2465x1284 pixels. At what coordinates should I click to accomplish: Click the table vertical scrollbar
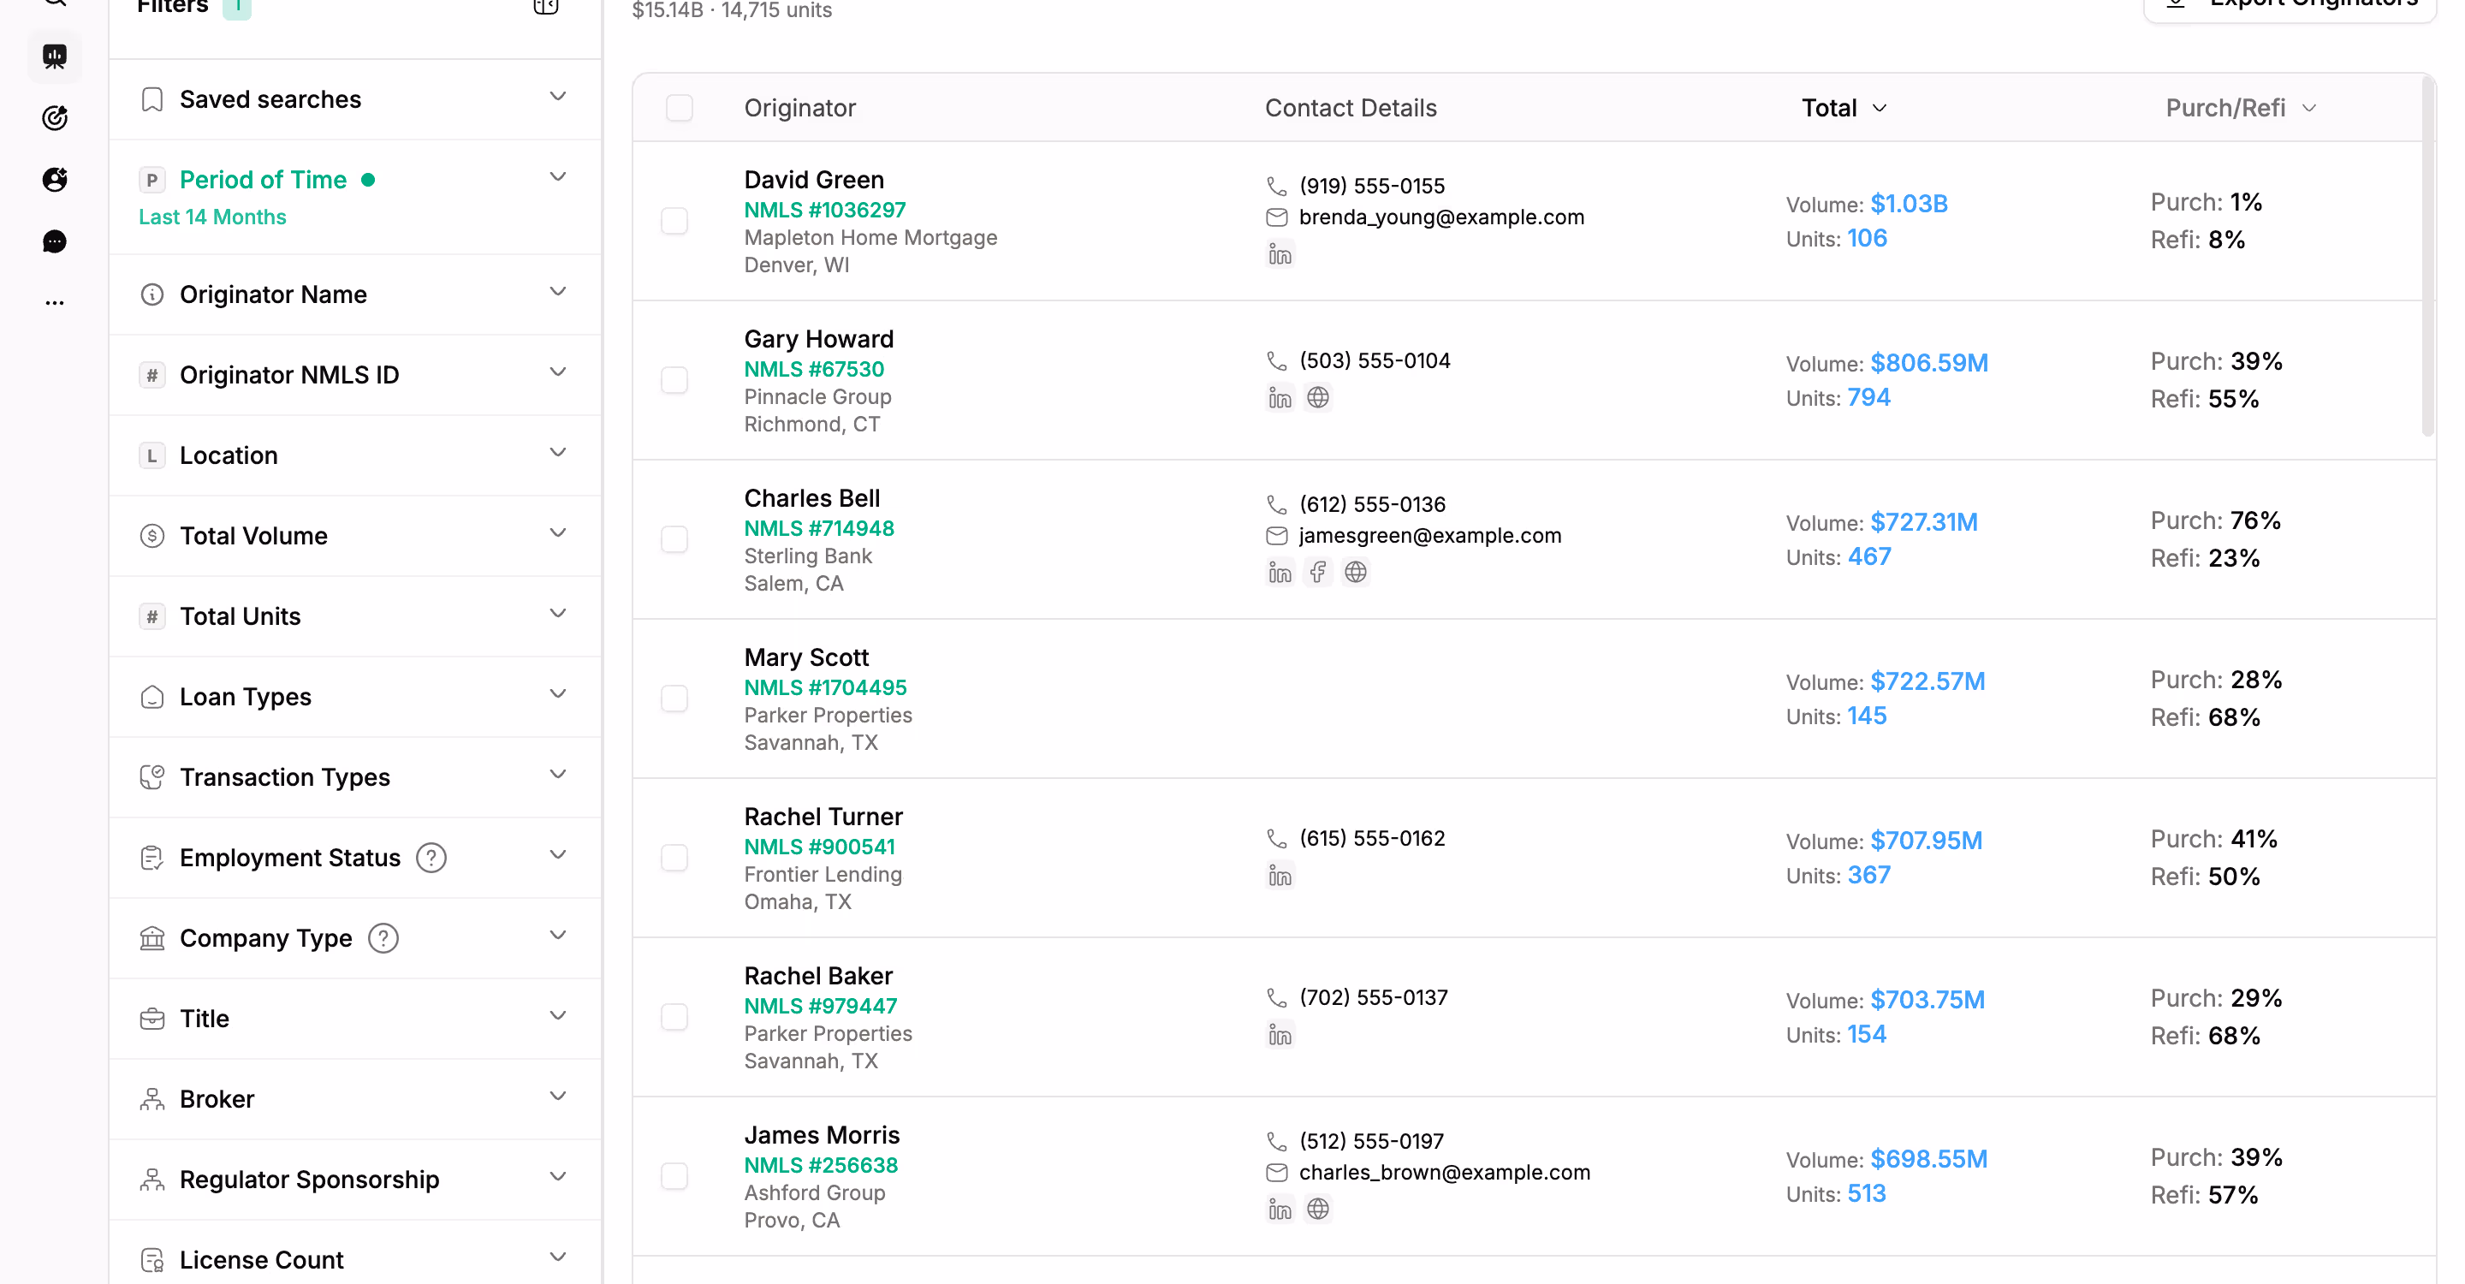2427,259
